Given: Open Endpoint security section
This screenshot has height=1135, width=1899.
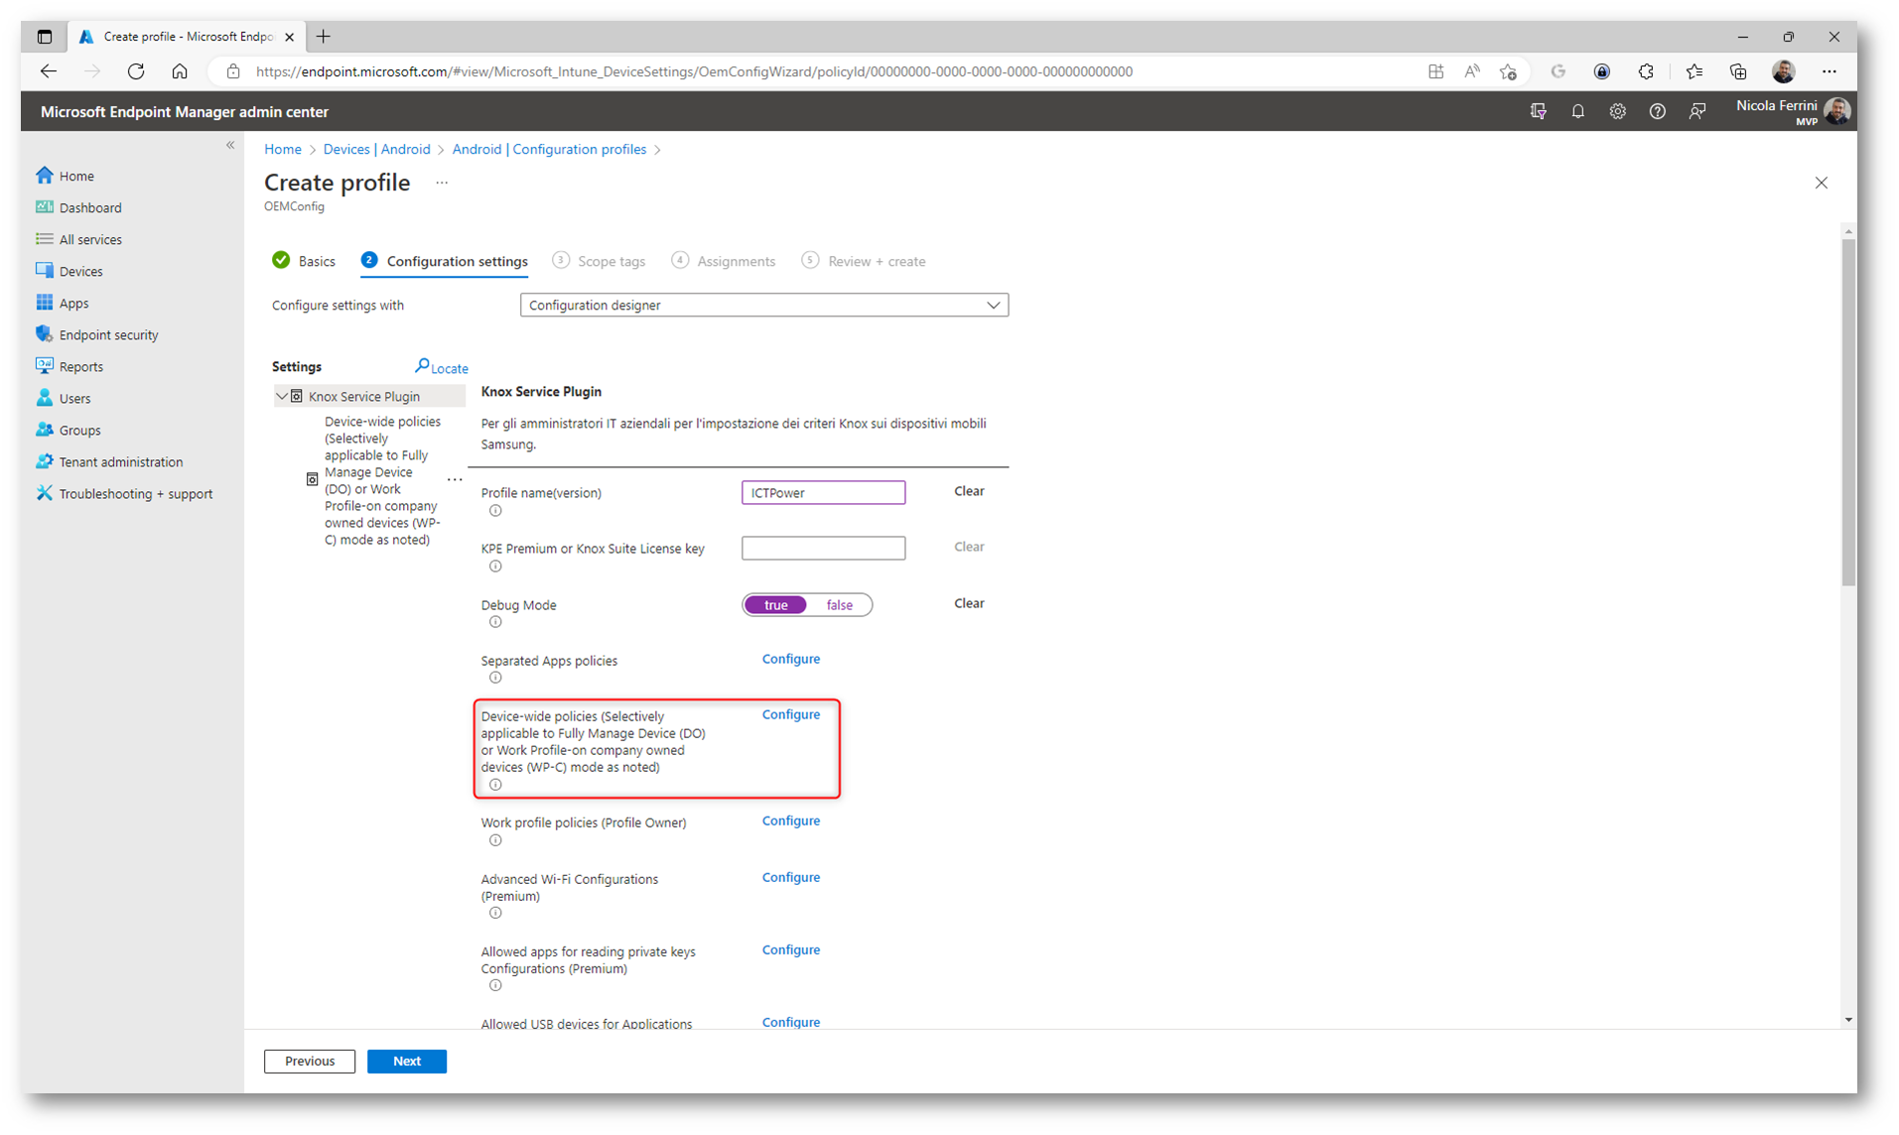Looking at the screenshot, I should tap(108, 334).
